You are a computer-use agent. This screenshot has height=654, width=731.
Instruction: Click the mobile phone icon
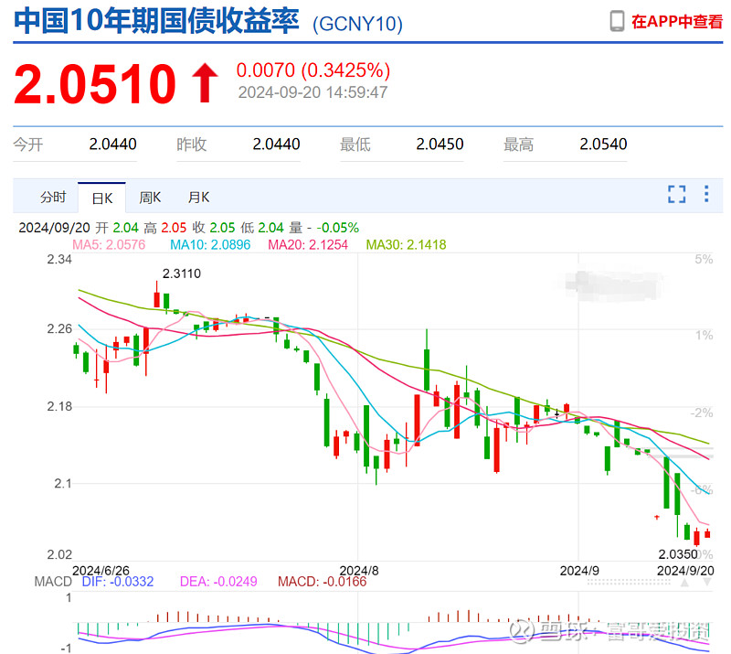point(617,21)
